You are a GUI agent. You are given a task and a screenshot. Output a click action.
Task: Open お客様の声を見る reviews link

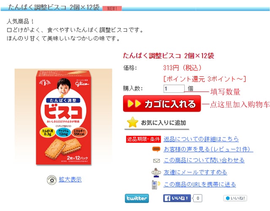[208, 149]
